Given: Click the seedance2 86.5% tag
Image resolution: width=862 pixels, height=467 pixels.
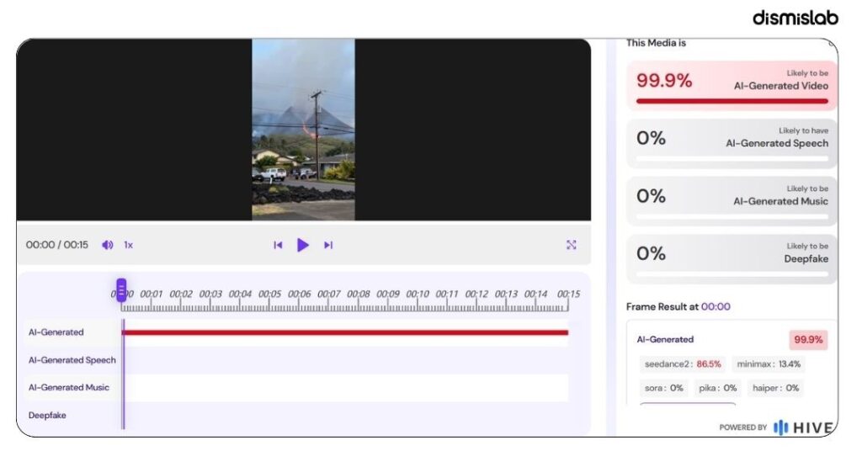Looking at the screenshot, I should pos(682,364).
